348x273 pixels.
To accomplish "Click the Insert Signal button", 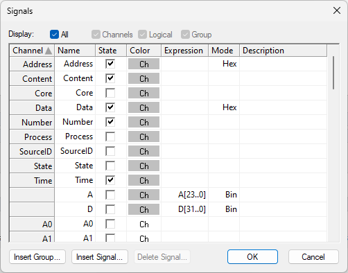I will click(x=100, y=257).
